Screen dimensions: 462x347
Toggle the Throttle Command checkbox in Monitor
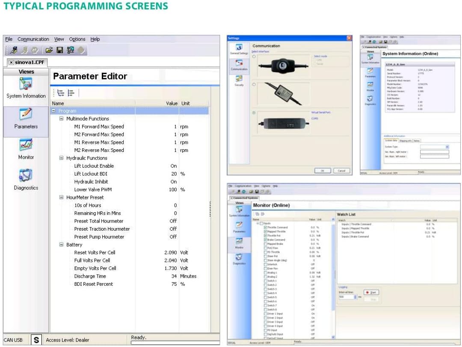coord(266,228)
